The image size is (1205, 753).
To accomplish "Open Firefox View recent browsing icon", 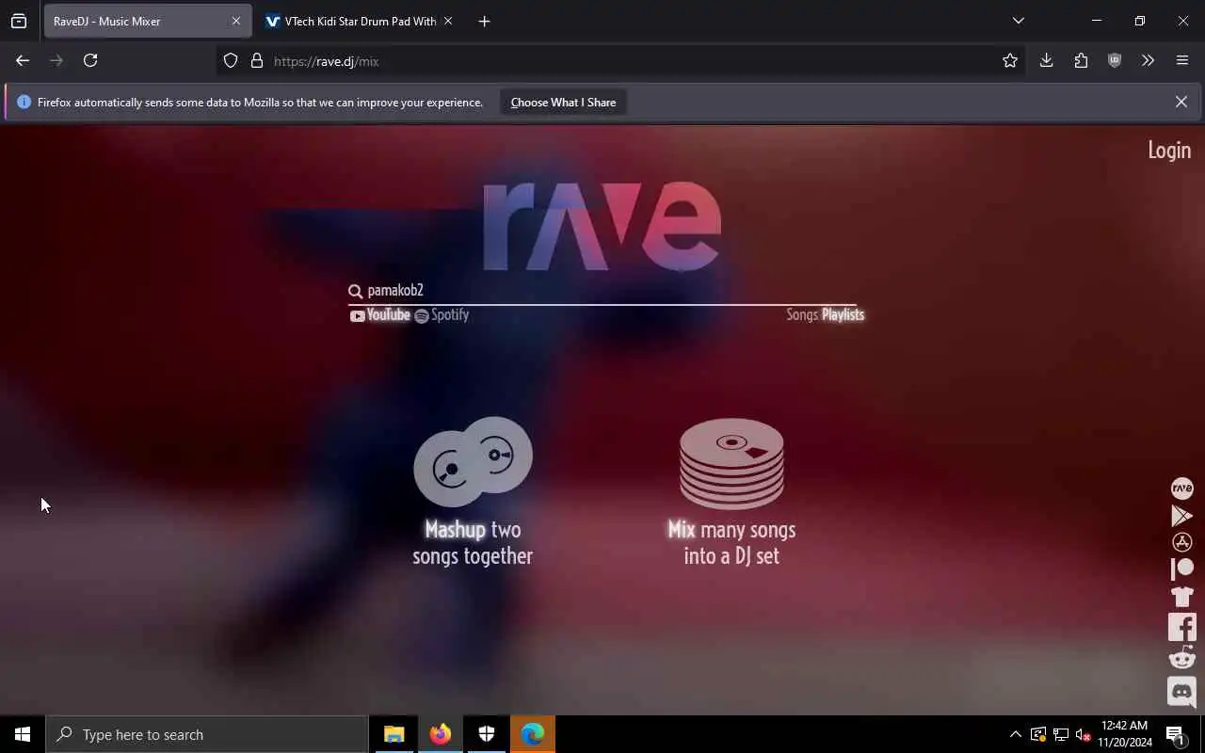I will (19, 21).
